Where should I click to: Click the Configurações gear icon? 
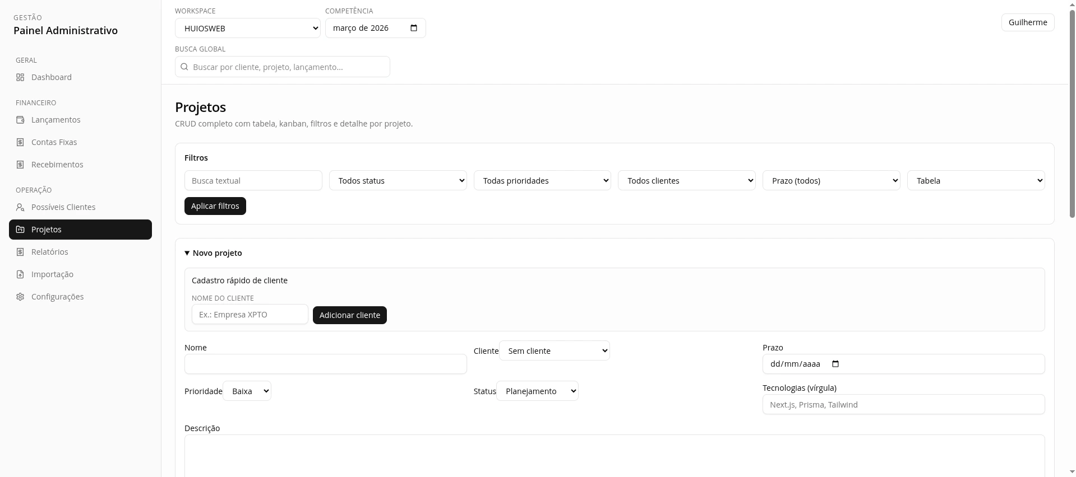(20, 297)
